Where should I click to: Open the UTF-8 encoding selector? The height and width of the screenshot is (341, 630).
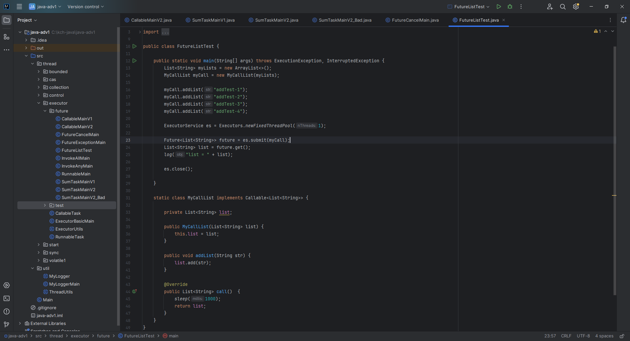pyautogui.click(x=583, y=336)
